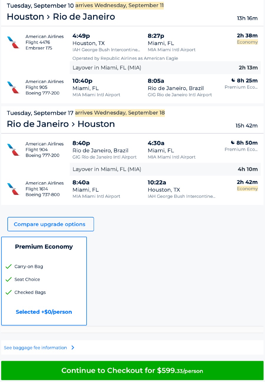This screenshot has width=265, height=382.
Task: Click overnight moon icon beside 8h 25m
Action: [233, 80]
